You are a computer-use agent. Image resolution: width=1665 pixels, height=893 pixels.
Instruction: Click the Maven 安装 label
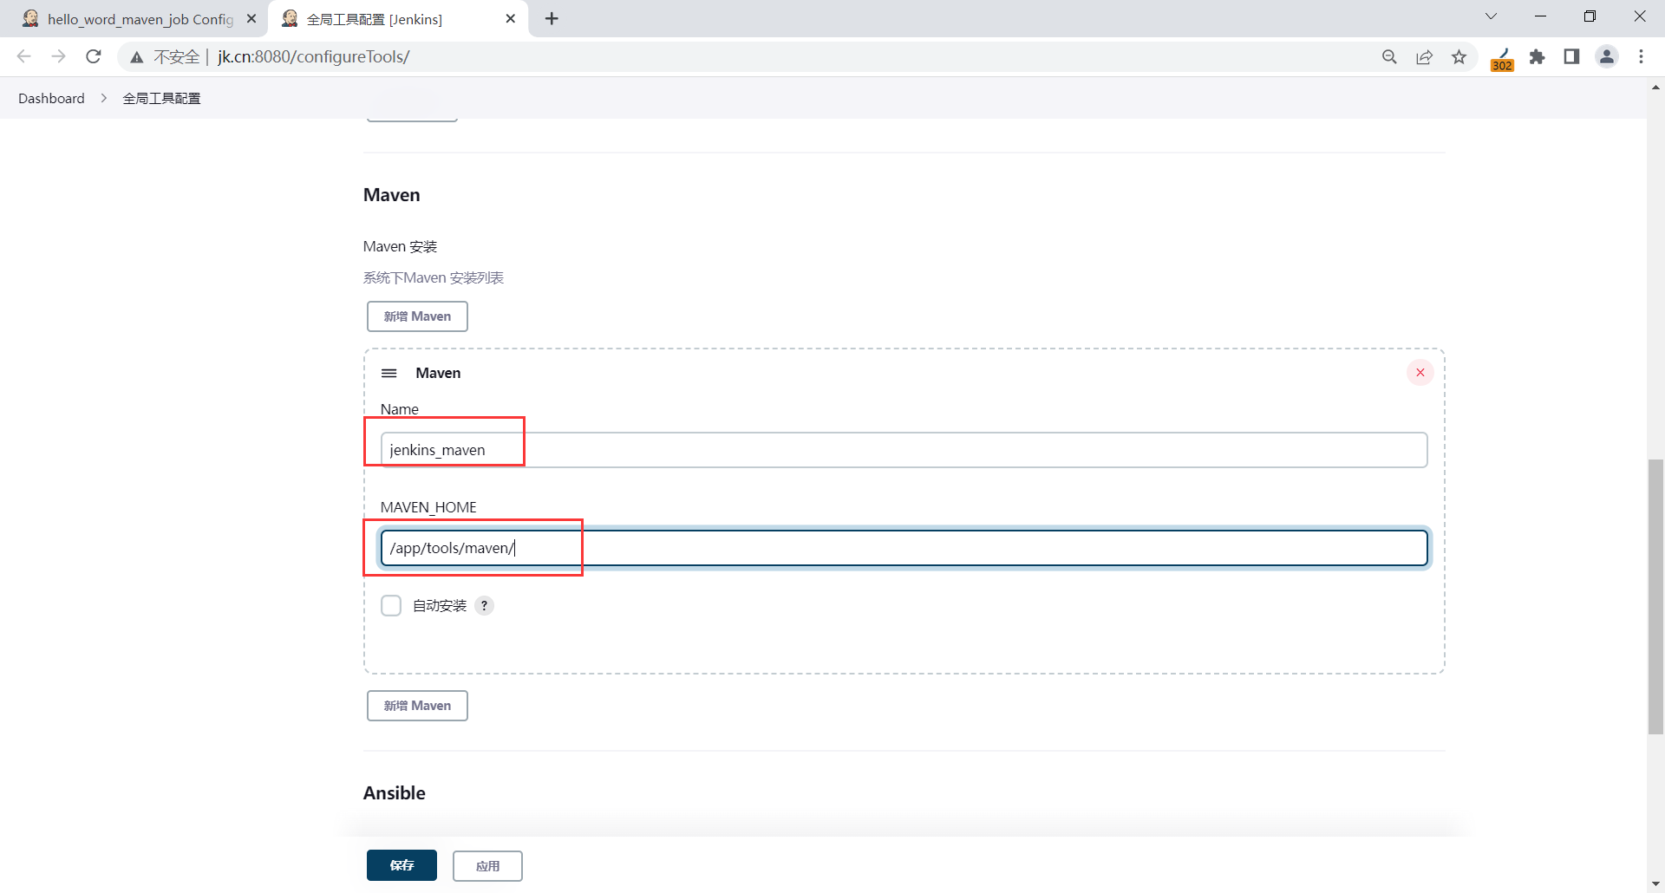401,247
